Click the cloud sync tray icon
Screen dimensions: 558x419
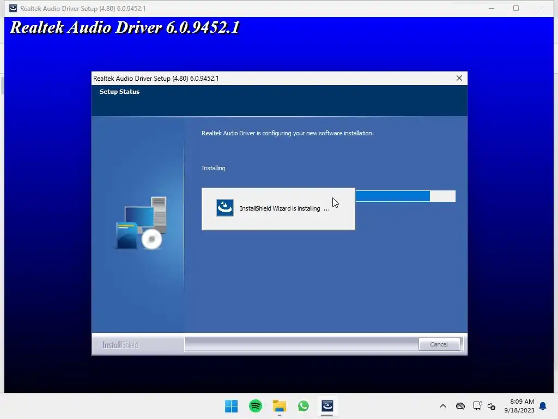click(x=460, y=406)
